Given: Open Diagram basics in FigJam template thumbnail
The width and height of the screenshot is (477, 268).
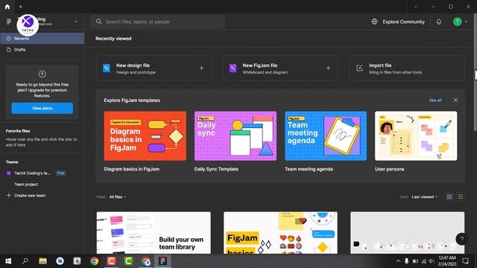Looking at the screenshot, I should (145, 135).
